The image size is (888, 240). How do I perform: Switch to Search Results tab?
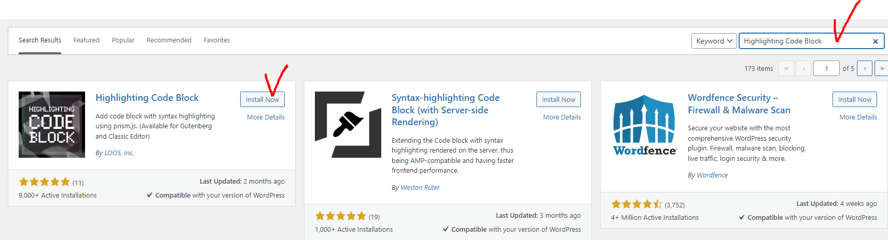(x=40, y=40)
